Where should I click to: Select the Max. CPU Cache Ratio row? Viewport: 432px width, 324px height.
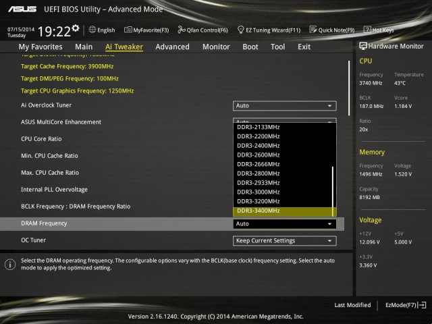point(50,173)
